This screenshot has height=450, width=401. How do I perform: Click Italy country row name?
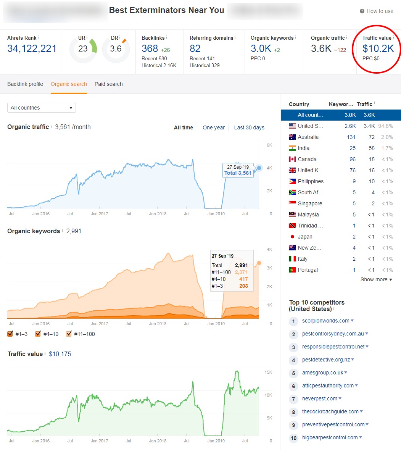pos(303,259)
